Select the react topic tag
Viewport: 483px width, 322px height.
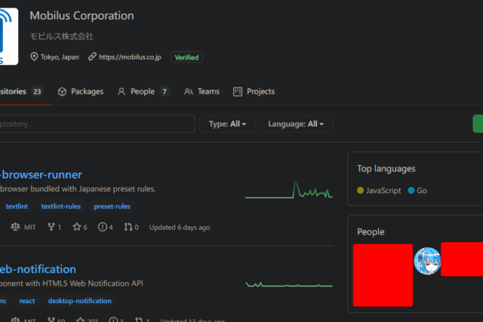pos(27,301)
